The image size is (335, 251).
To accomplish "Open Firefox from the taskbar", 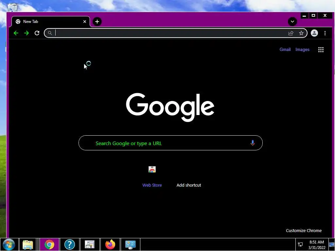I will click(x=110, y=244).
